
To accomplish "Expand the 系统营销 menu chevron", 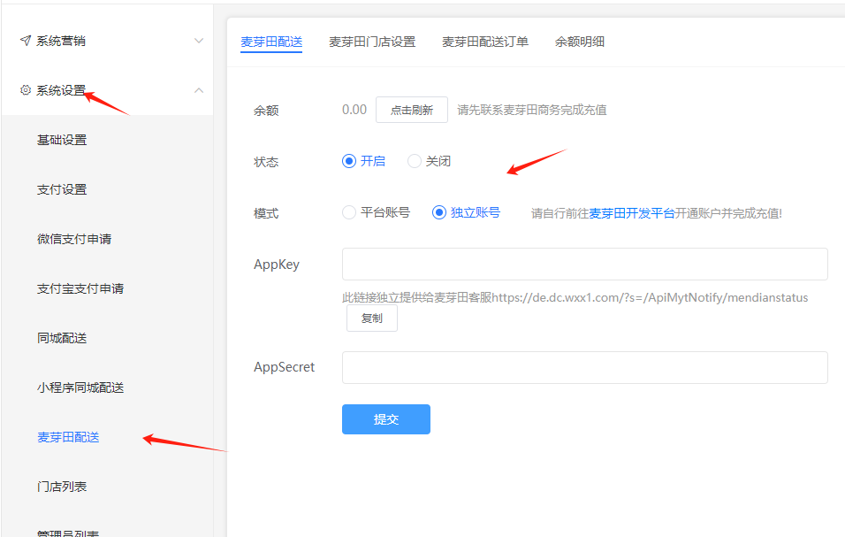I will click(199, 41).
